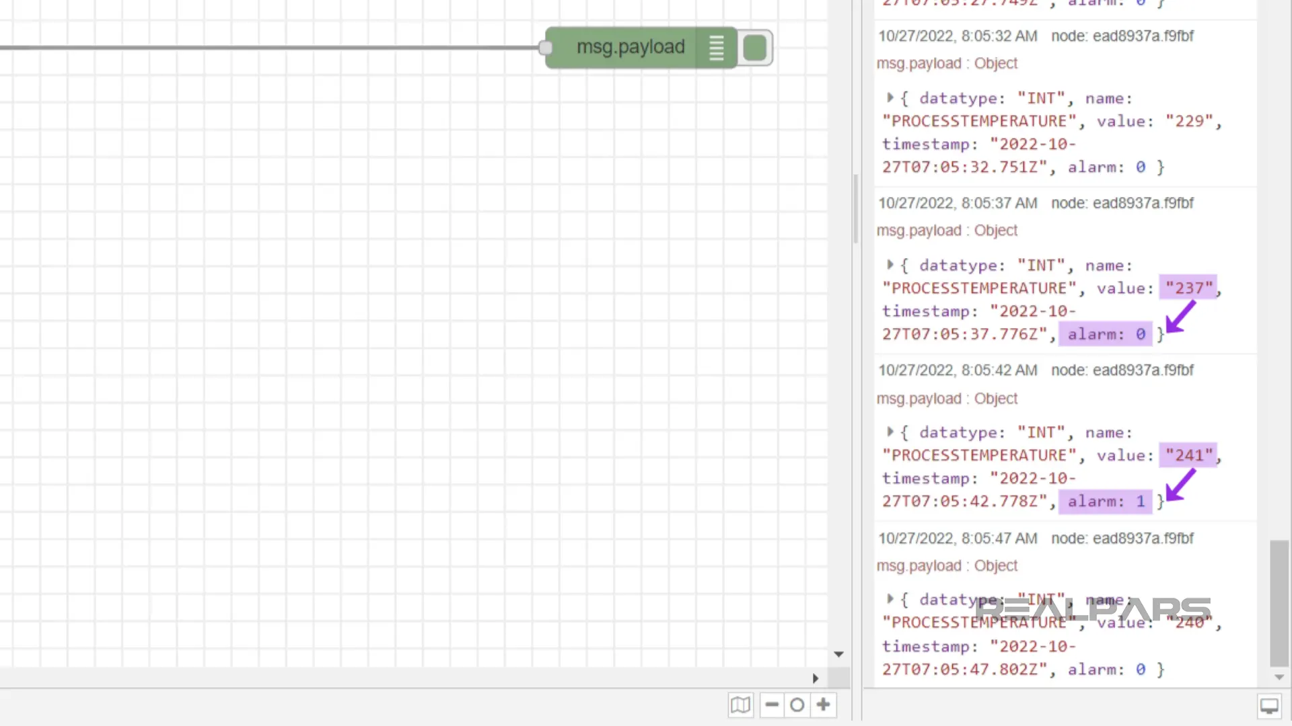The height and width of the screenshot is (726, 1292).
Task: Zoom in the flow canvas
Action: coord(823,705)
